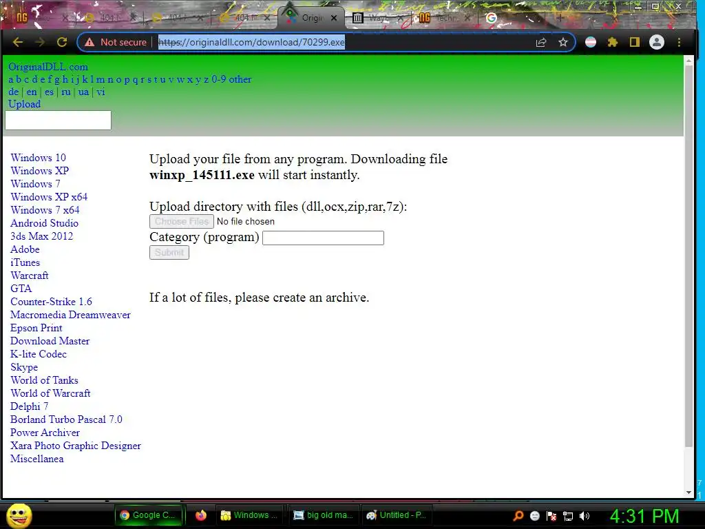Open the Android Studio link

pos(44,222)
